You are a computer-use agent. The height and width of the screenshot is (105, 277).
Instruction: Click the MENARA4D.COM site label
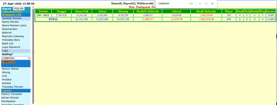[11, 15]
